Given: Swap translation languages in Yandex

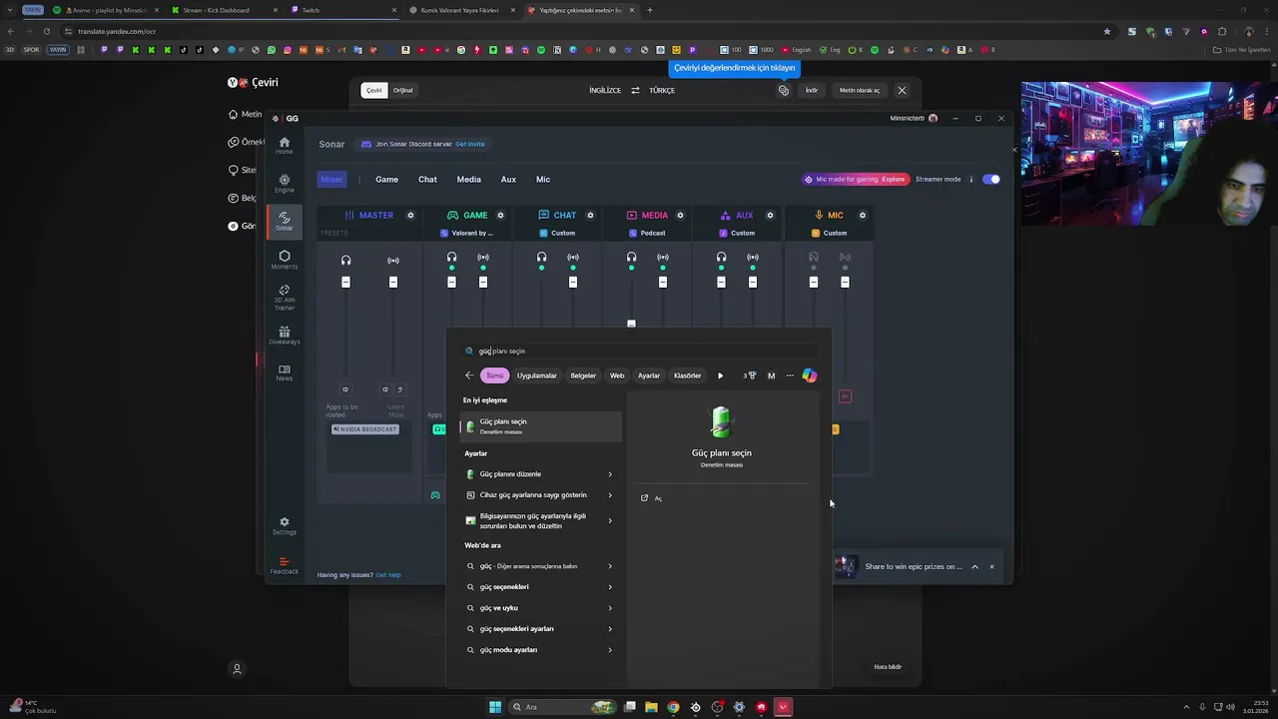Looking at the screenshot, I should pos(635,90).
